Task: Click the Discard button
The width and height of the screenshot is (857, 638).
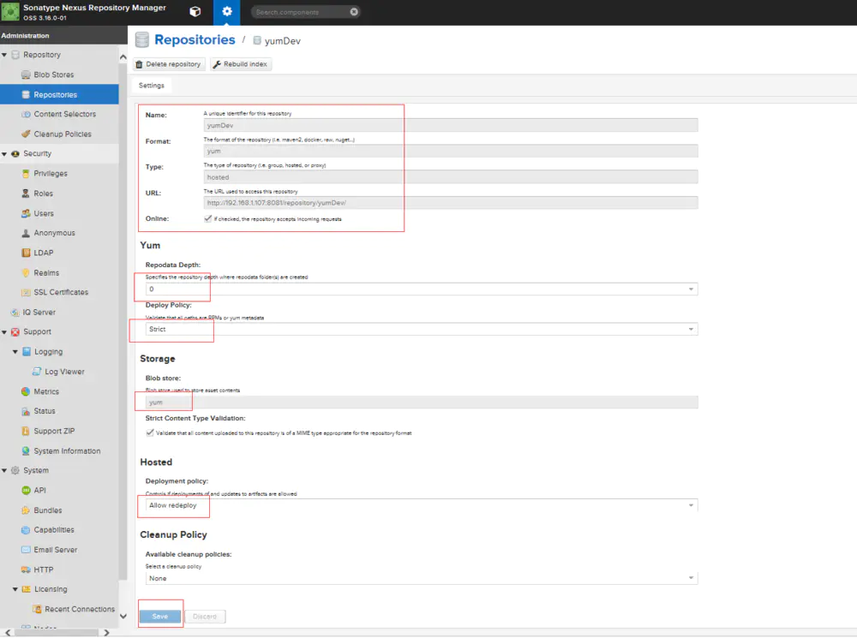Action: click(205, 616)
